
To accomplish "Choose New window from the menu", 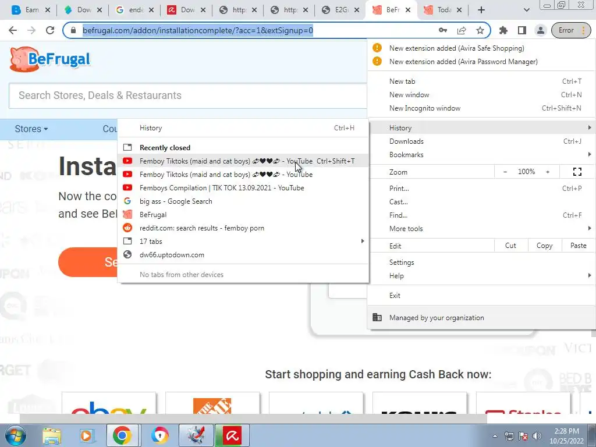I will click(x=481, y=95).
